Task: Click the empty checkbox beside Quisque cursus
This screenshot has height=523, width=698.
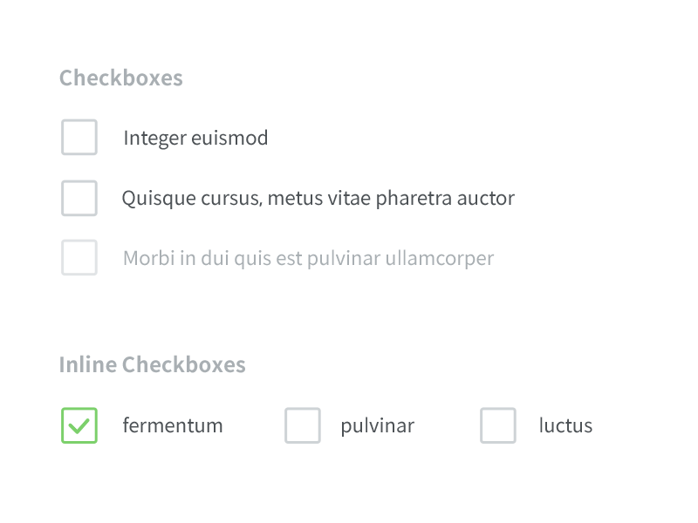Action: pyautogui.click(x=79, y=198)
